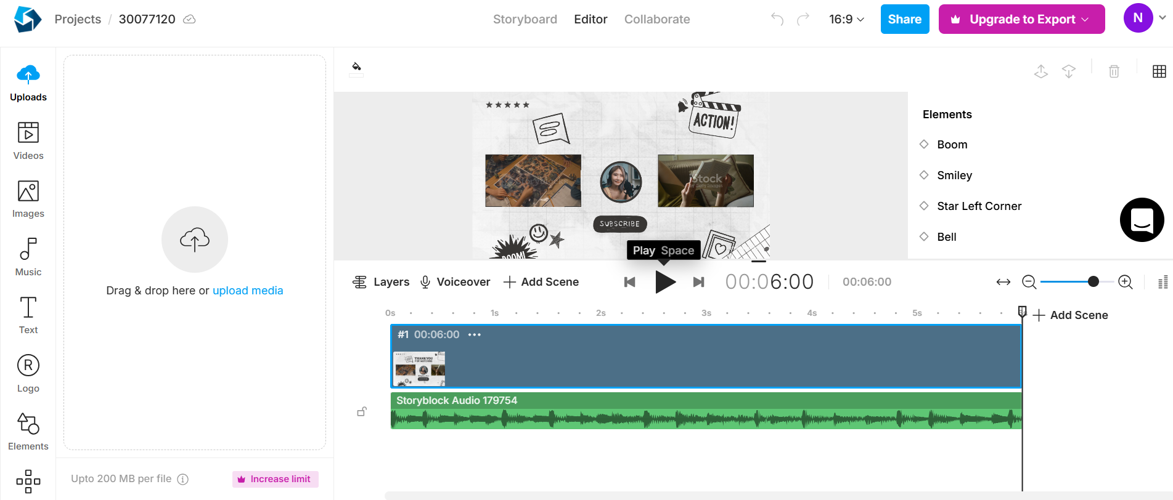The width and height of the screenshot is (1173, 500).
Task: Open the user avatar N profile
Action: pos(1138,18)
